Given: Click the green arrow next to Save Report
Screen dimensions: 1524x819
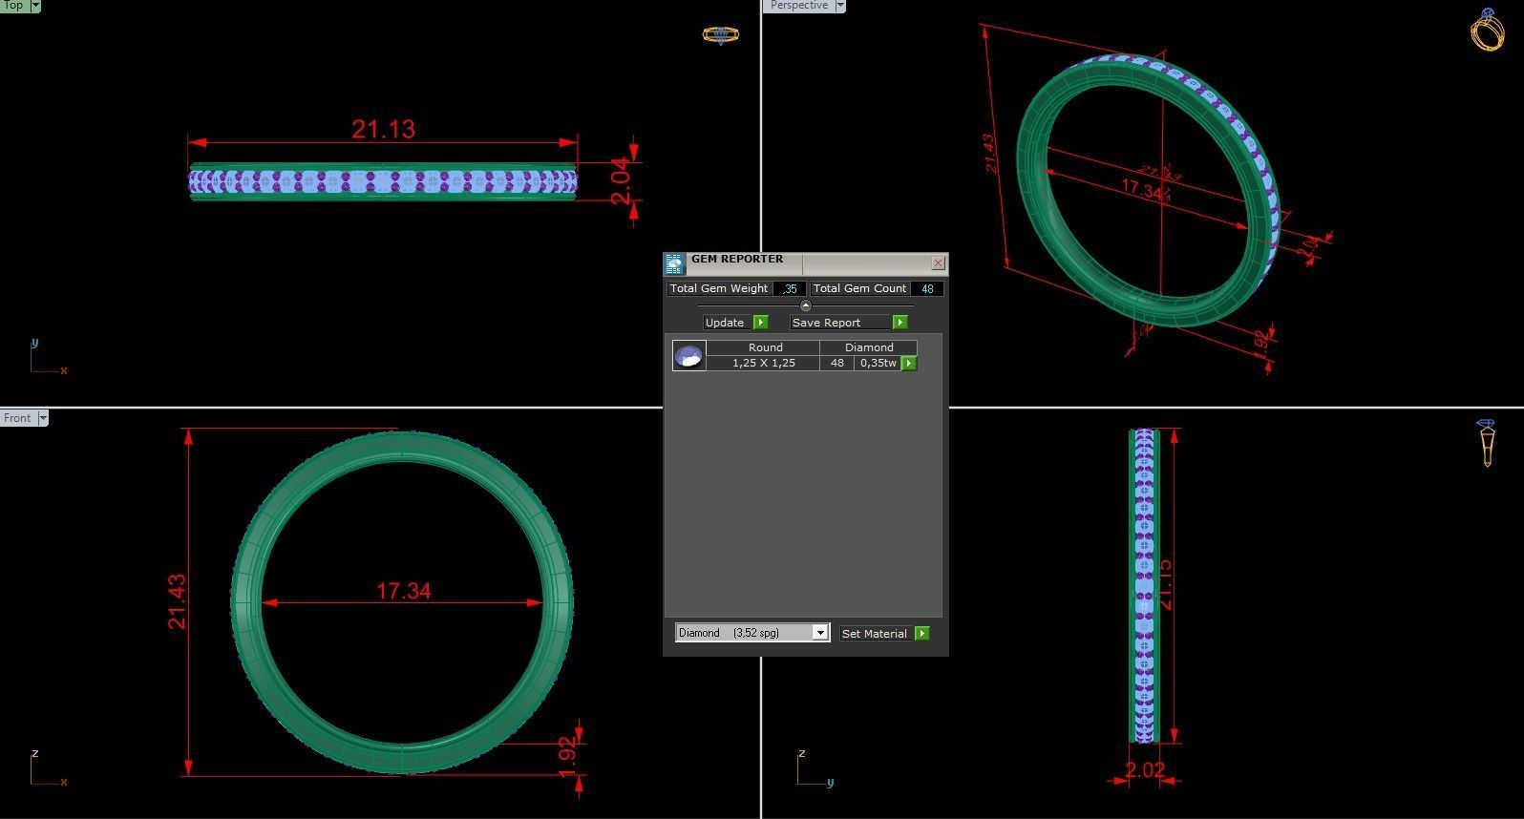Looking at the screenshot, I should 900,323.
